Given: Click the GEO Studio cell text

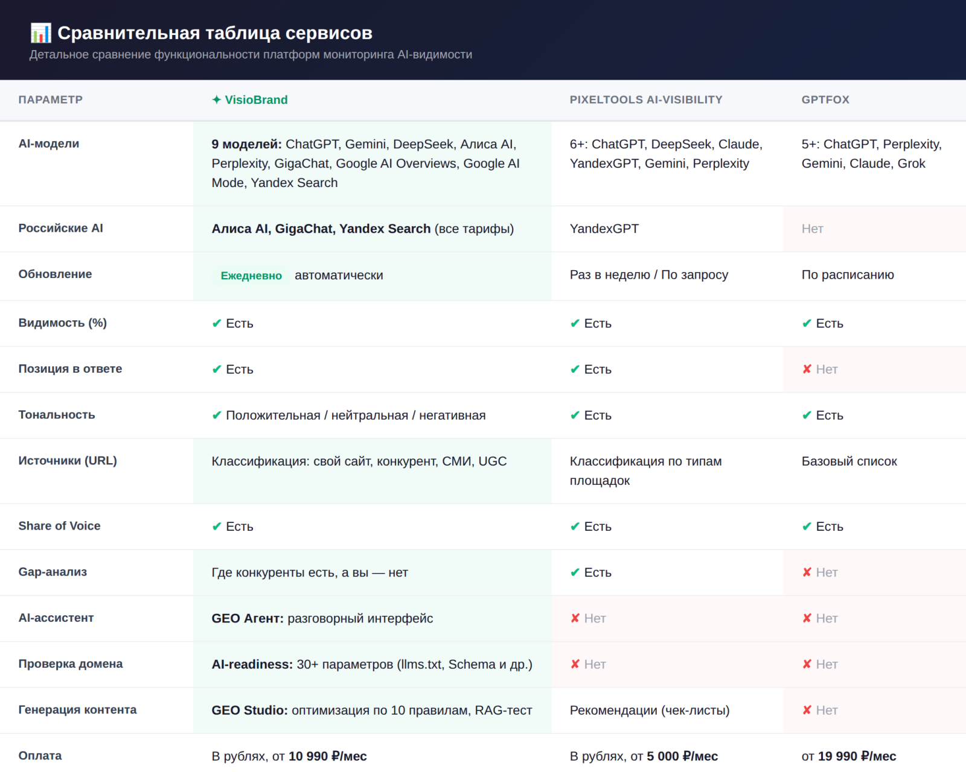Looking at the screenshot, I should 372,710.
